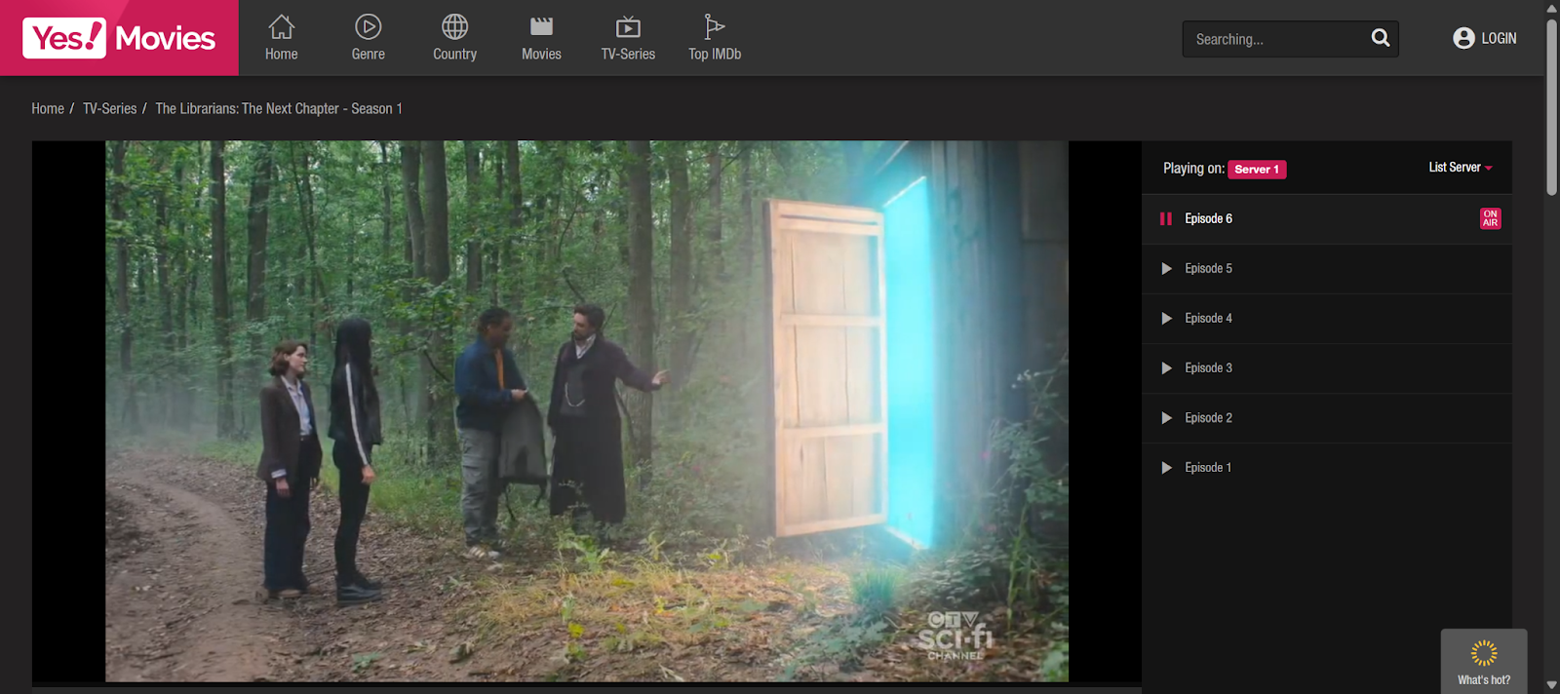Open the Top IMDb flag icon
Viewport: 1560px width, 694px height.
715,26
